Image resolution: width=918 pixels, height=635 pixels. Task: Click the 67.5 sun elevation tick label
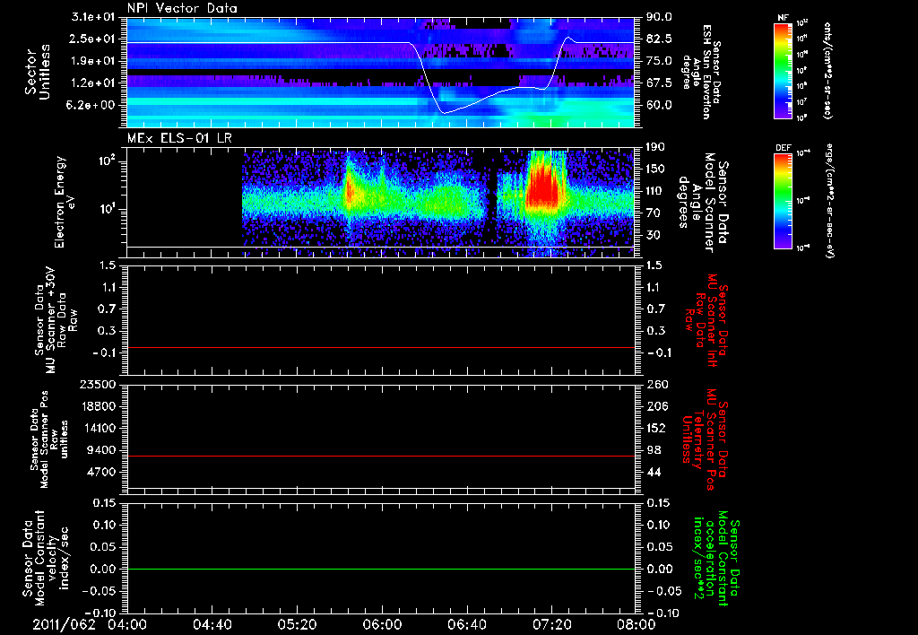pos(659,83)
